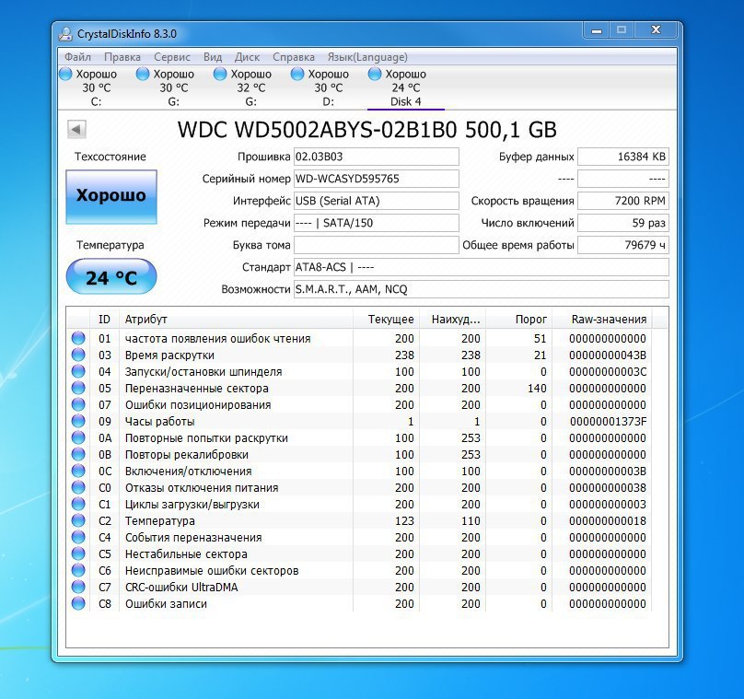Click the Текущее column header
744x699 pixels.
pos(386,320)
